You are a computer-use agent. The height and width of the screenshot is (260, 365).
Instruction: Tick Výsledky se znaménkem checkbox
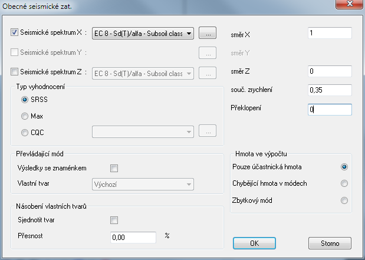point(114,168)
